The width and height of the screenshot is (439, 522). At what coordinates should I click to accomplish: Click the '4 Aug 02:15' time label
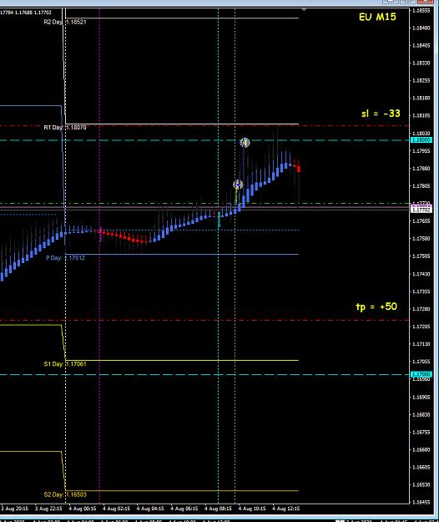click(116, 509)
